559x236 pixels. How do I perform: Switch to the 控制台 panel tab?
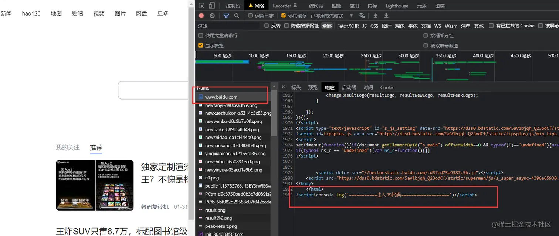(233, 6)
